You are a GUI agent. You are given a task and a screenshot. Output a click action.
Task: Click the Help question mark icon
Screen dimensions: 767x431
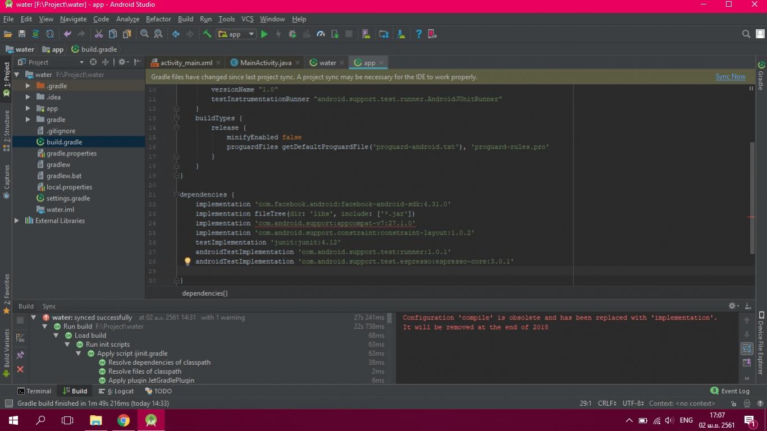point(418,34)
